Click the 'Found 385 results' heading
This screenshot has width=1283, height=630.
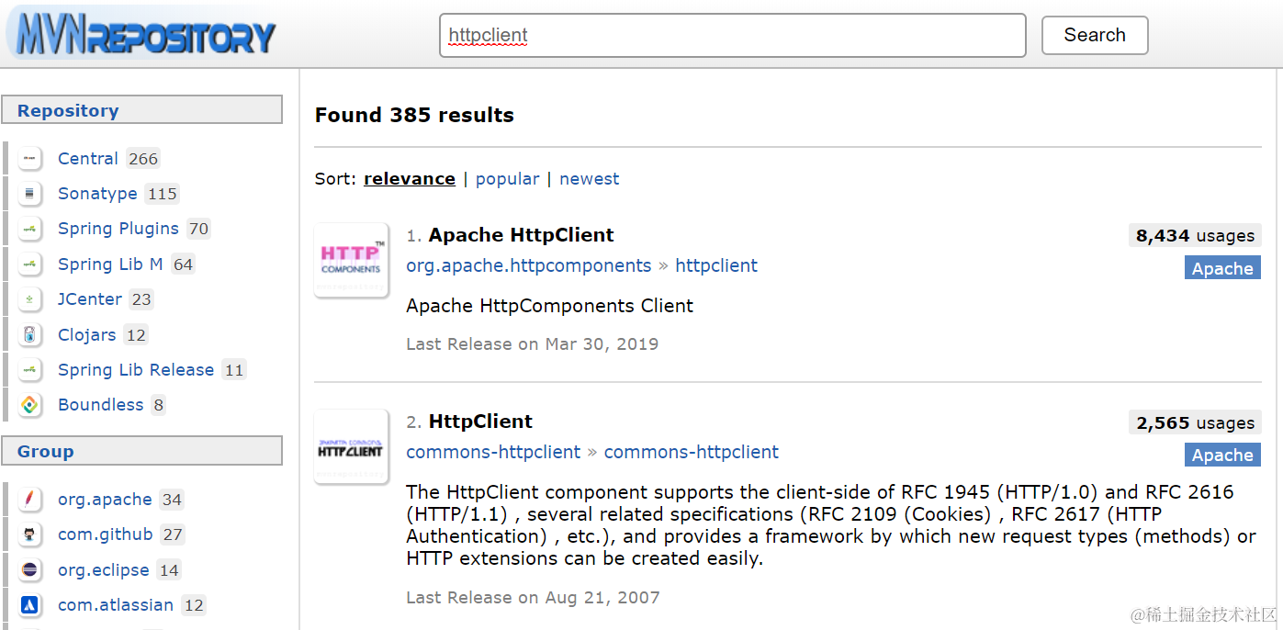[x=414, y=116]
